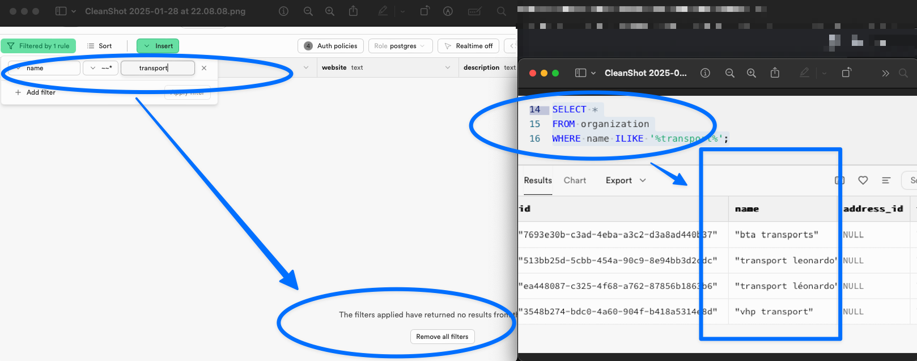Select the "transport leonardo" cell
Image resolution: width=917 pixels, height=361 pixels.
783,261
